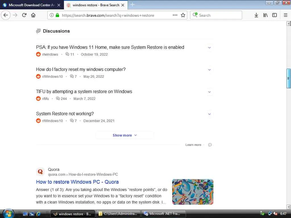Viewport: 291px width, 218px height.
Task: Show more discussions
Action: coord(125,135)
